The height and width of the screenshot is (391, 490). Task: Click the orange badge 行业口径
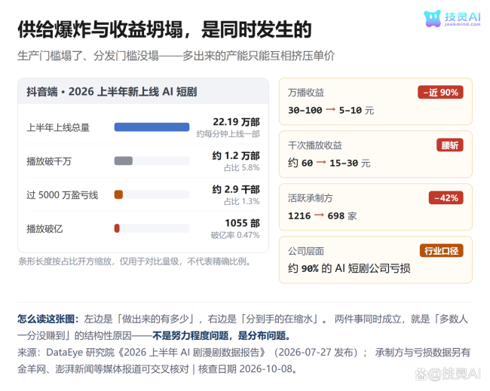click(442, 251)
